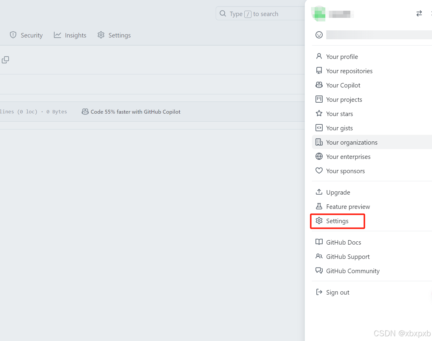Open Your stars
Viewport: 432px width, 341px height.
[x=372, y=114]
